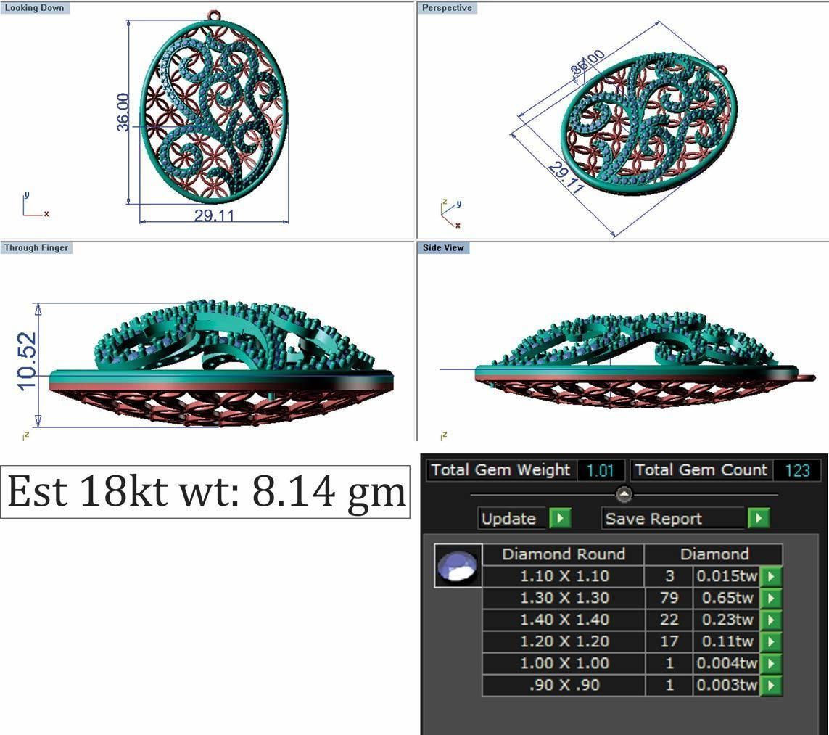
Task: Click the Diamond Round column header
Action: (x=564, y=554)
